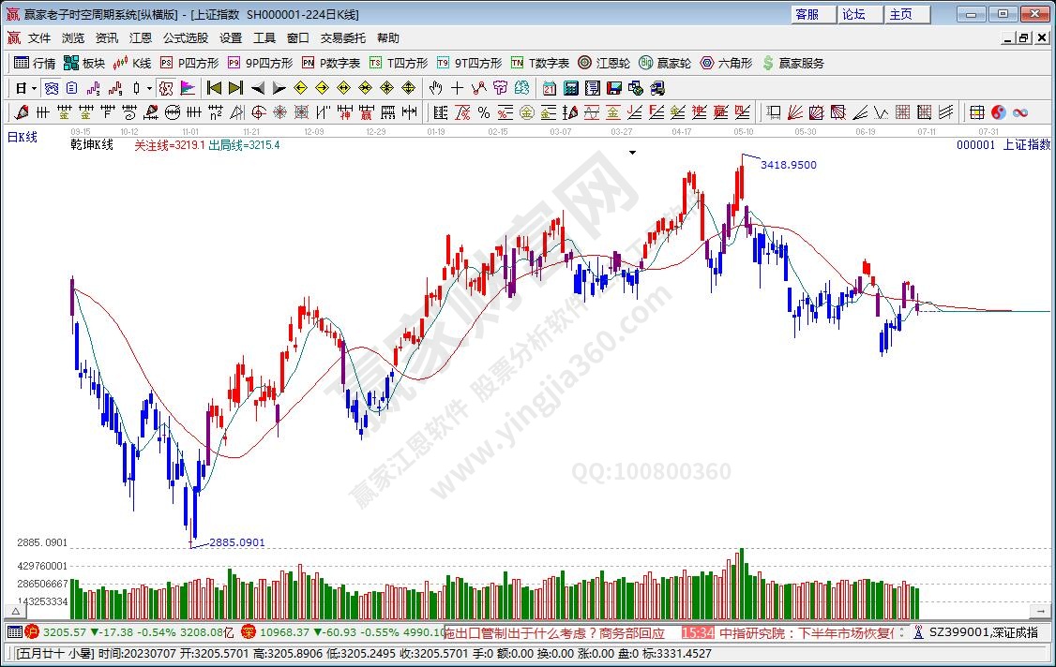Viewport: 1056px width, 667px height.
Task: Click the 客服 button in title bar
Action: point(807,14)
